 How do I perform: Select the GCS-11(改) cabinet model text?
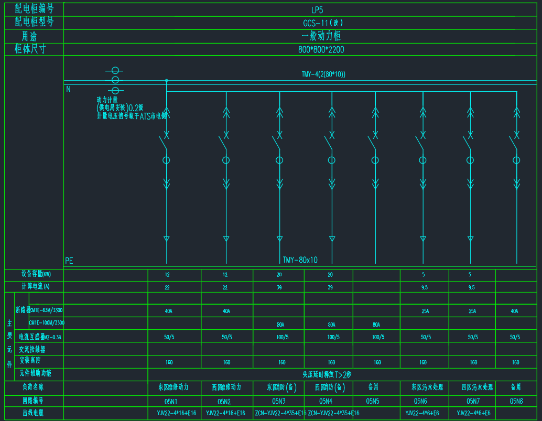[x=323, y=23]
